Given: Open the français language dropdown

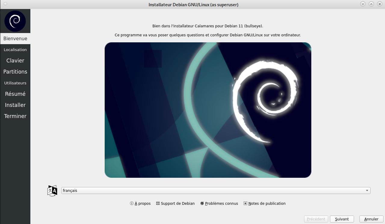Looking at the screenshot, I should pyautogui.click(x=211, y=191).
